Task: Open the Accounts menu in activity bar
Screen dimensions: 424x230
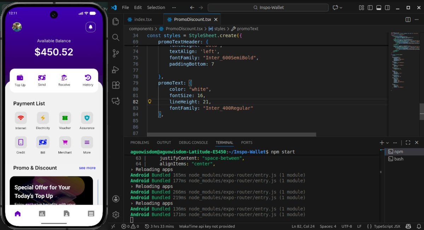Action: point(116,199)
